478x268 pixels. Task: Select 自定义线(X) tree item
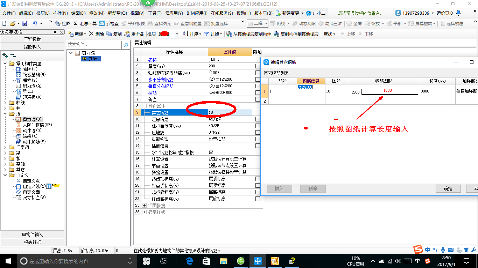pyautogui.click(x=34, y=186)
